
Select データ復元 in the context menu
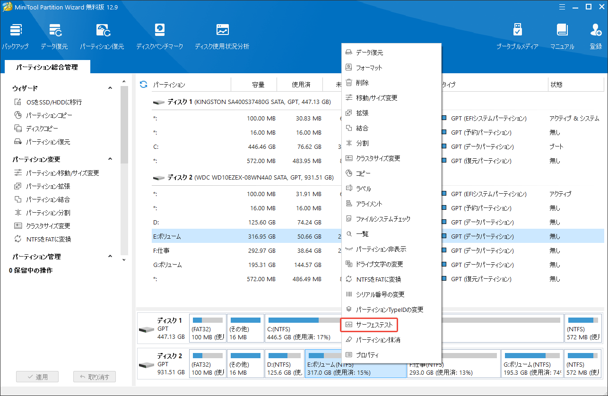(x=391, y=52)
